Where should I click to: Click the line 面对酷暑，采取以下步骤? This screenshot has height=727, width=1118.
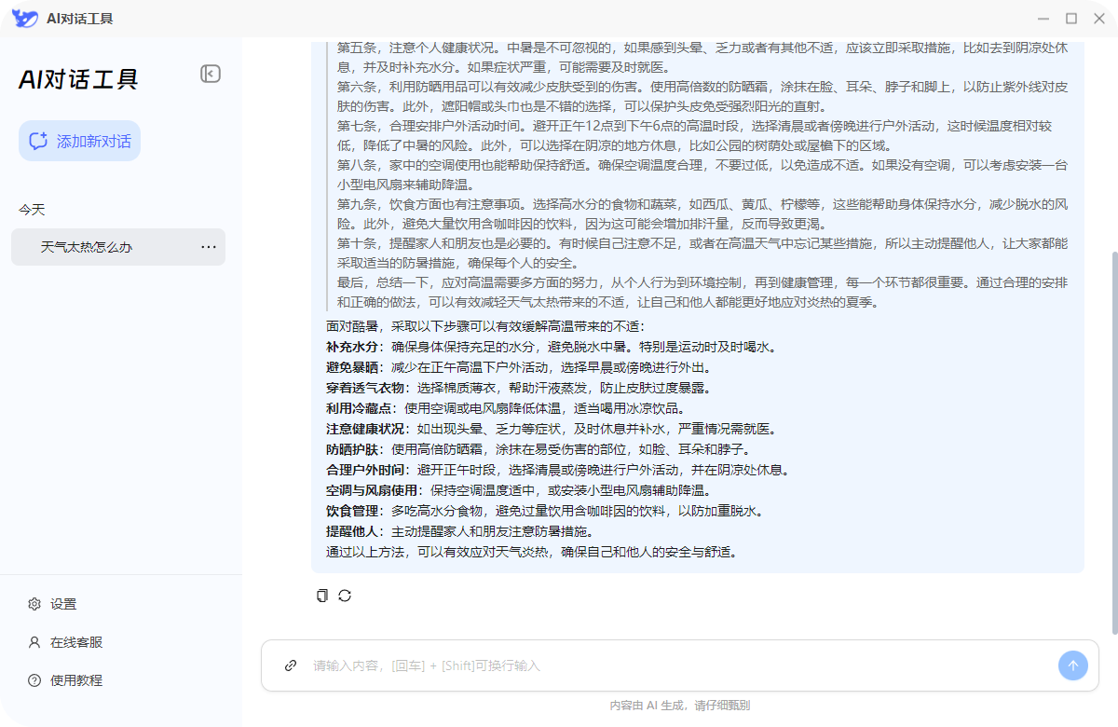(x=485, y=326)
